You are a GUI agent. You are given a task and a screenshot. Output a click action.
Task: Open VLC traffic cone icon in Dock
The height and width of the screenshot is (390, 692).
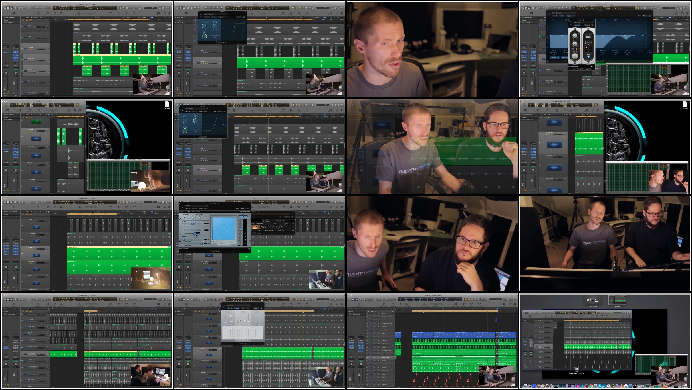point(621,386)
